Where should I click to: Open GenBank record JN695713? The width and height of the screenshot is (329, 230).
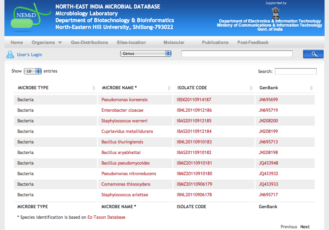[268, 142]
